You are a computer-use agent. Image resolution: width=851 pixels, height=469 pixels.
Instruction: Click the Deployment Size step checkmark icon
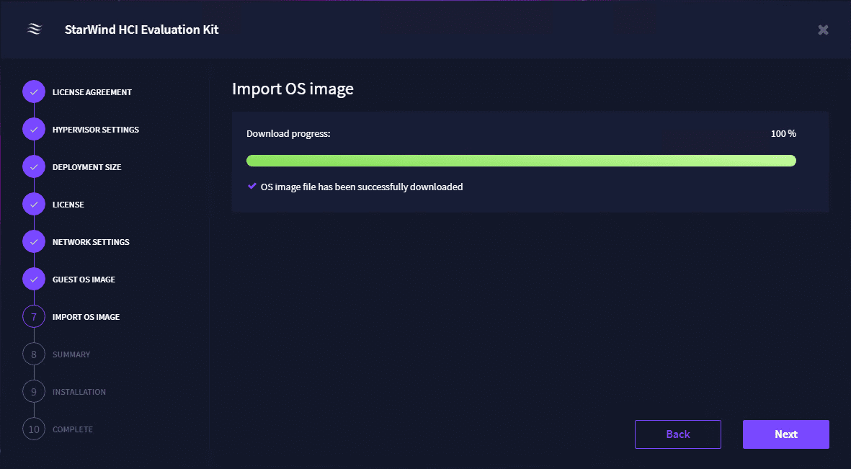click(34, 167)
